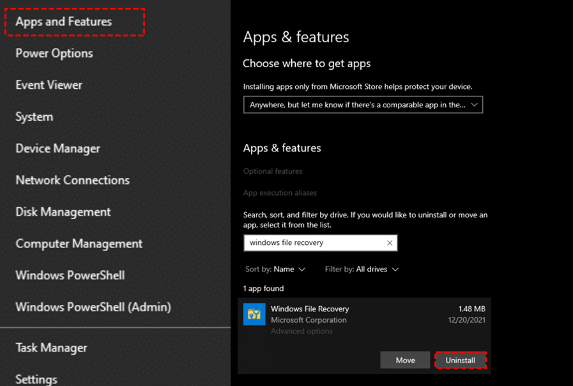This screenshot has height=386, width=573.
Task: Click the Move button
Action: click(405, 360)
